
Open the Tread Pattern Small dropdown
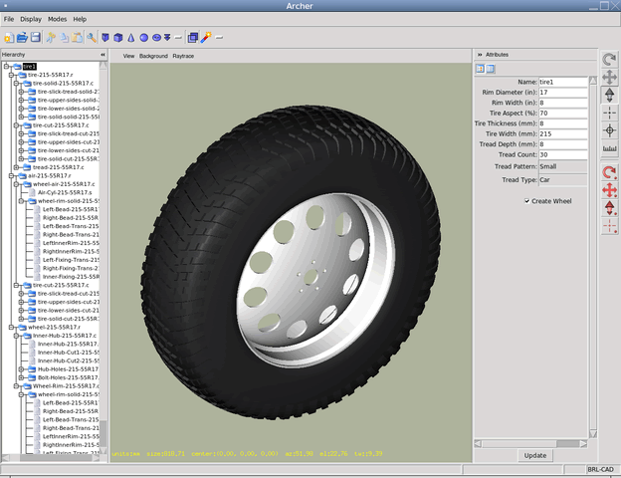tap(563, 166)
